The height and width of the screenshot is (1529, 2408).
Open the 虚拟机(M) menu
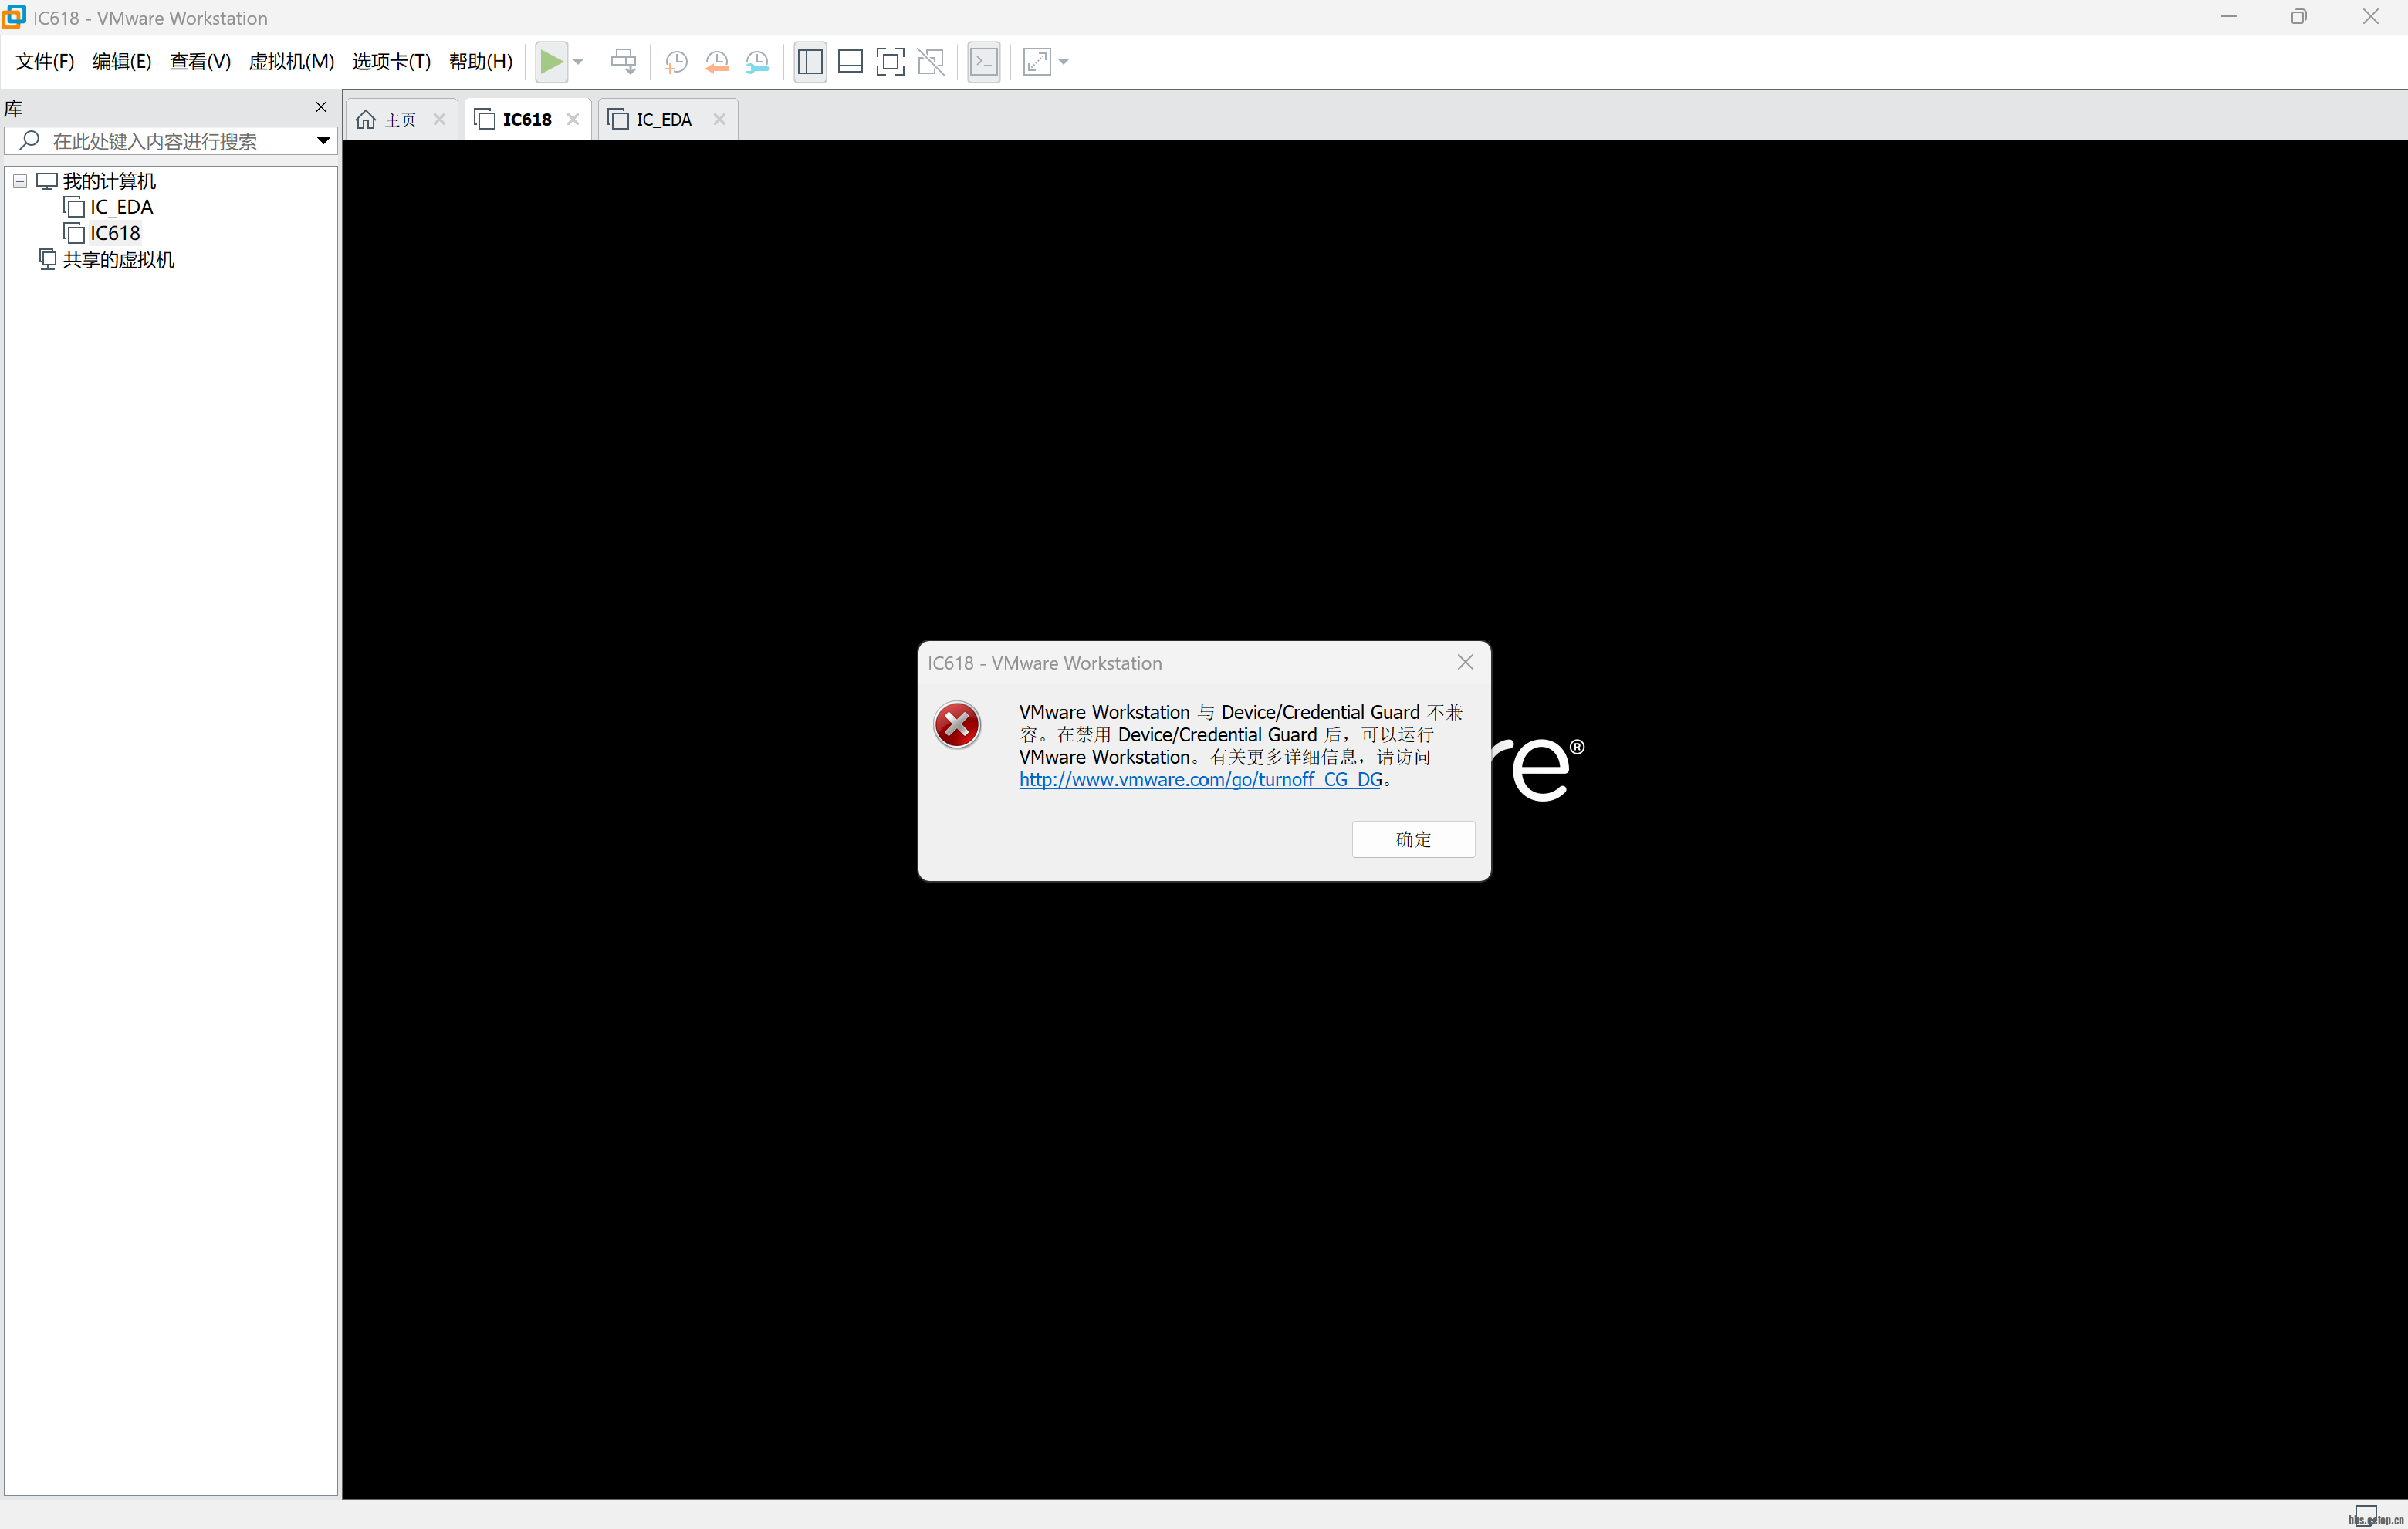pyautogui.click(x=291, y=62)
